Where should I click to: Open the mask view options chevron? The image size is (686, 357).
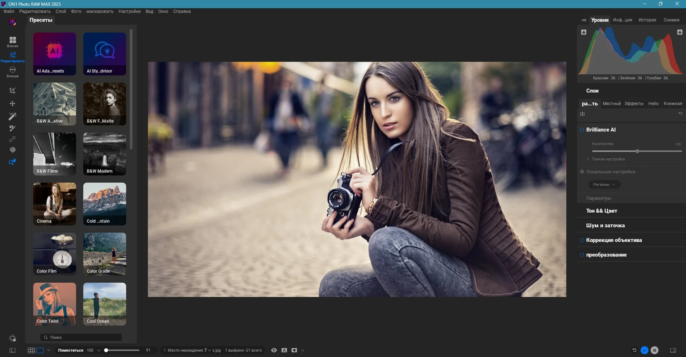[x=303, y=350]
